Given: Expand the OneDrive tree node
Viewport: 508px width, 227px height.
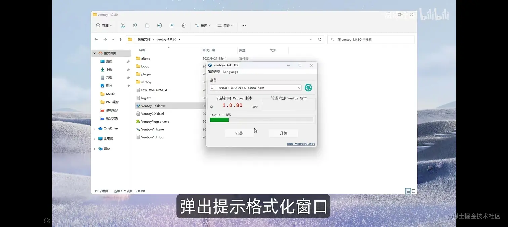Looking at the screenshot, I should 95,128.
